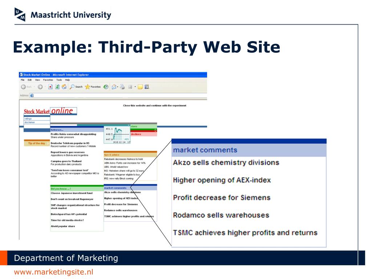The image size is (372, 279).
Task: Click 'ING: Heineken share will go to 32 euro'
Action: tap(124, 171)
